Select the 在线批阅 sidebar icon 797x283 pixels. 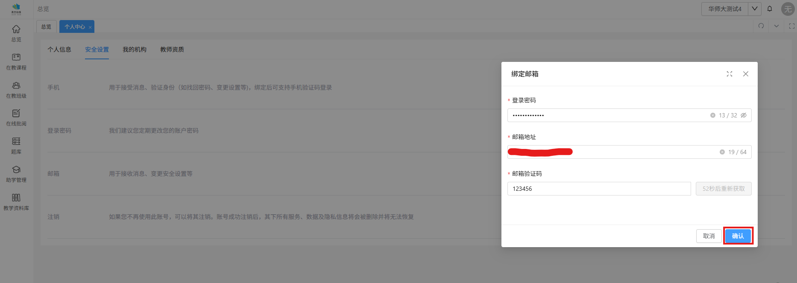(16, 114)
